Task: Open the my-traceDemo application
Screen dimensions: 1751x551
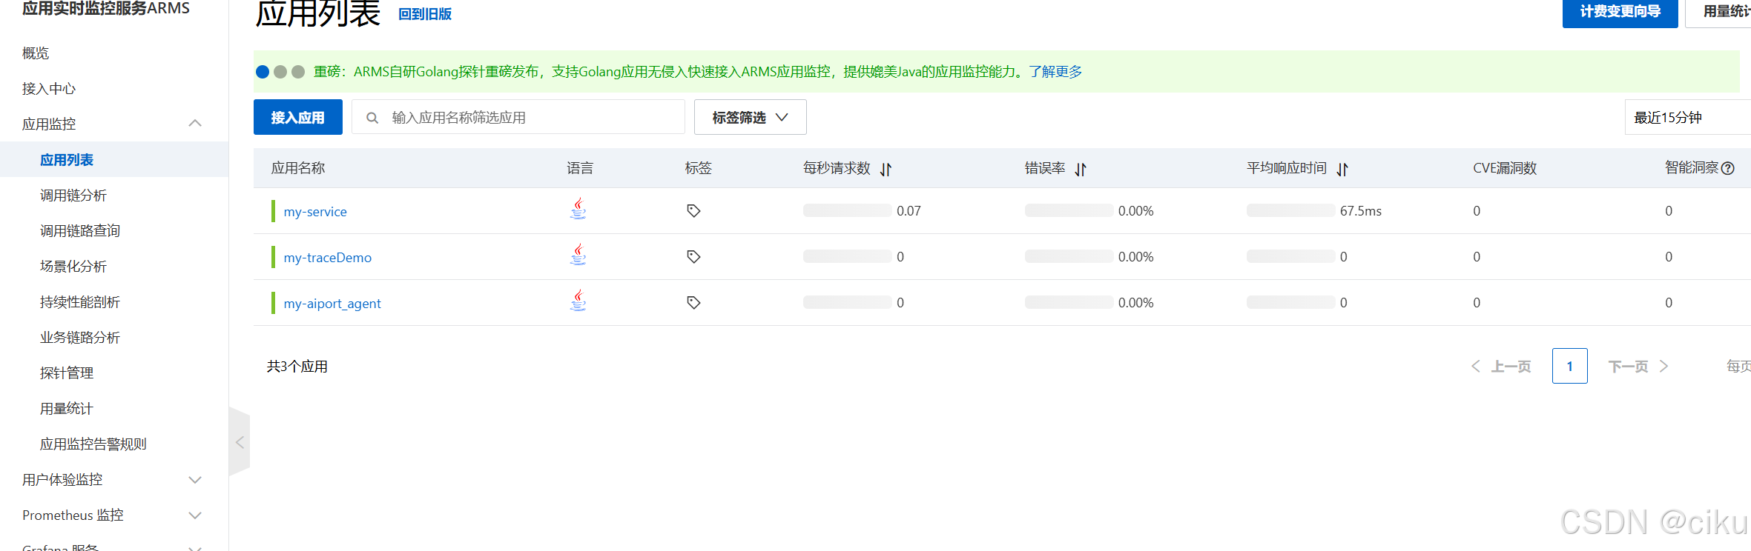Action: click(328, 258)
